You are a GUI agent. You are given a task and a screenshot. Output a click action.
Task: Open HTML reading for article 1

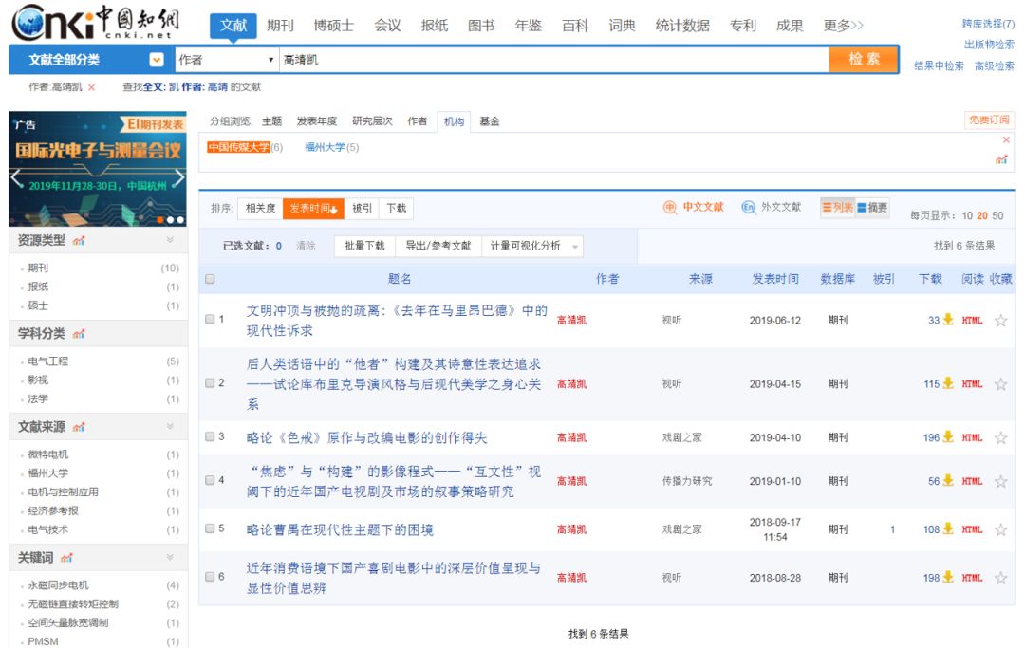(972, 320)
